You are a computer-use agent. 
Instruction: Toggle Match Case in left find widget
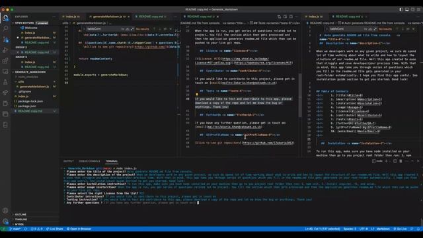click(x=123, y=29)
